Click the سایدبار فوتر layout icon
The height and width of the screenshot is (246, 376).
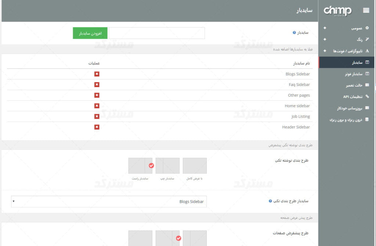pos(367,73)
